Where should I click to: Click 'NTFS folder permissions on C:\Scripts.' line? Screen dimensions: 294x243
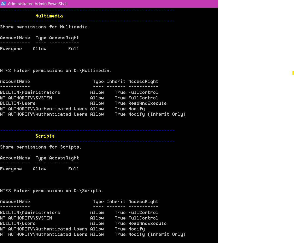coord(52,191)
